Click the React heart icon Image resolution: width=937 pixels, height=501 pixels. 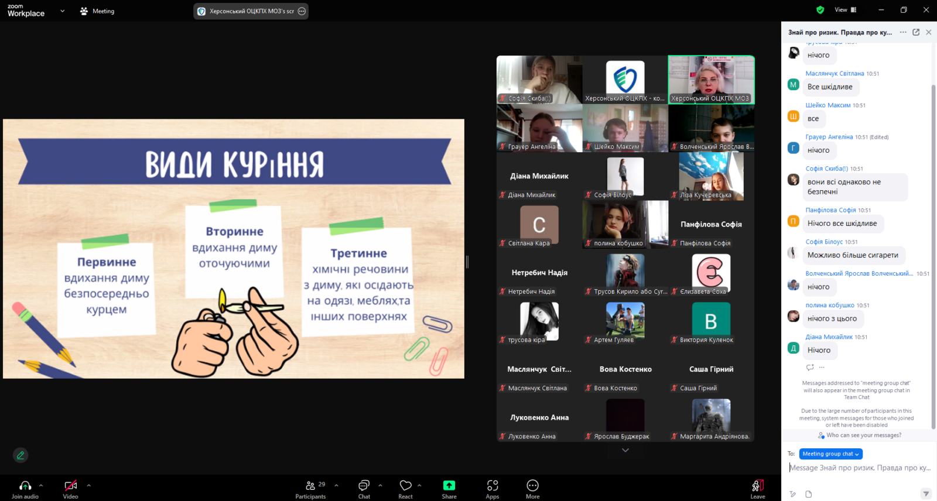[x=405, y=486]
